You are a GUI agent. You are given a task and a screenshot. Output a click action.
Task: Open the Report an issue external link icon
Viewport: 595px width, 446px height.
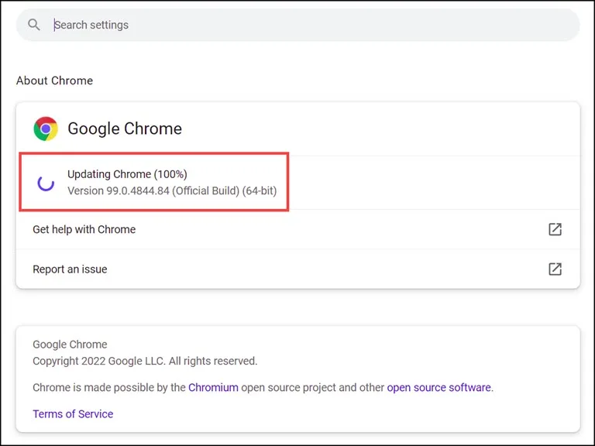(555, 269)
